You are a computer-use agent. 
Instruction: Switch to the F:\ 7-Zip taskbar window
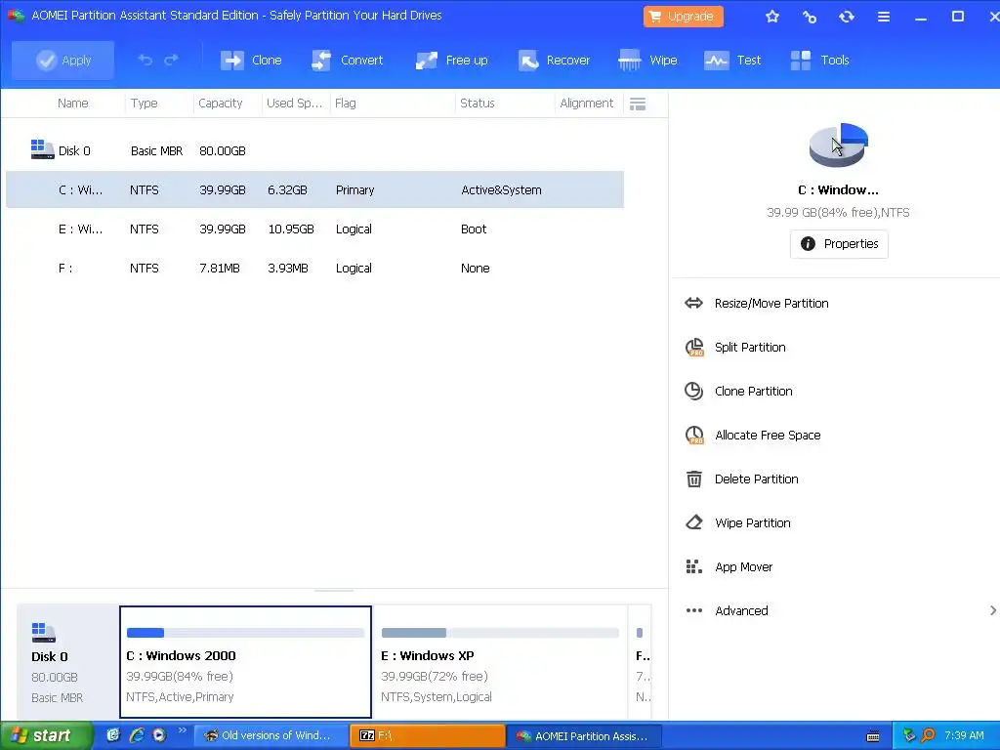(x=428, y=735)
